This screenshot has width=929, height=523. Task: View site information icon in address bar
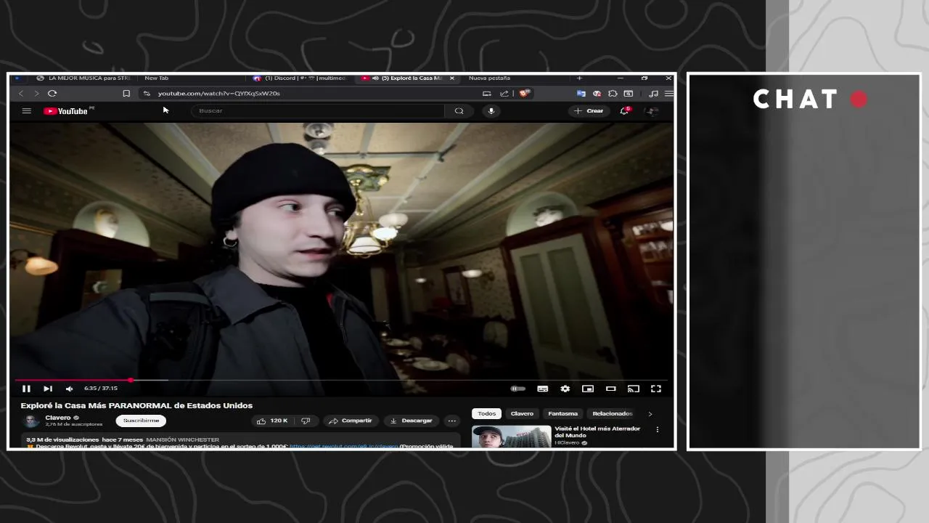pos(147,93)
